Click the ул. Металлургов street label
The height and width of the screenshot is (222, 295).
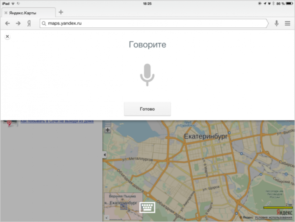pos(138,159)
